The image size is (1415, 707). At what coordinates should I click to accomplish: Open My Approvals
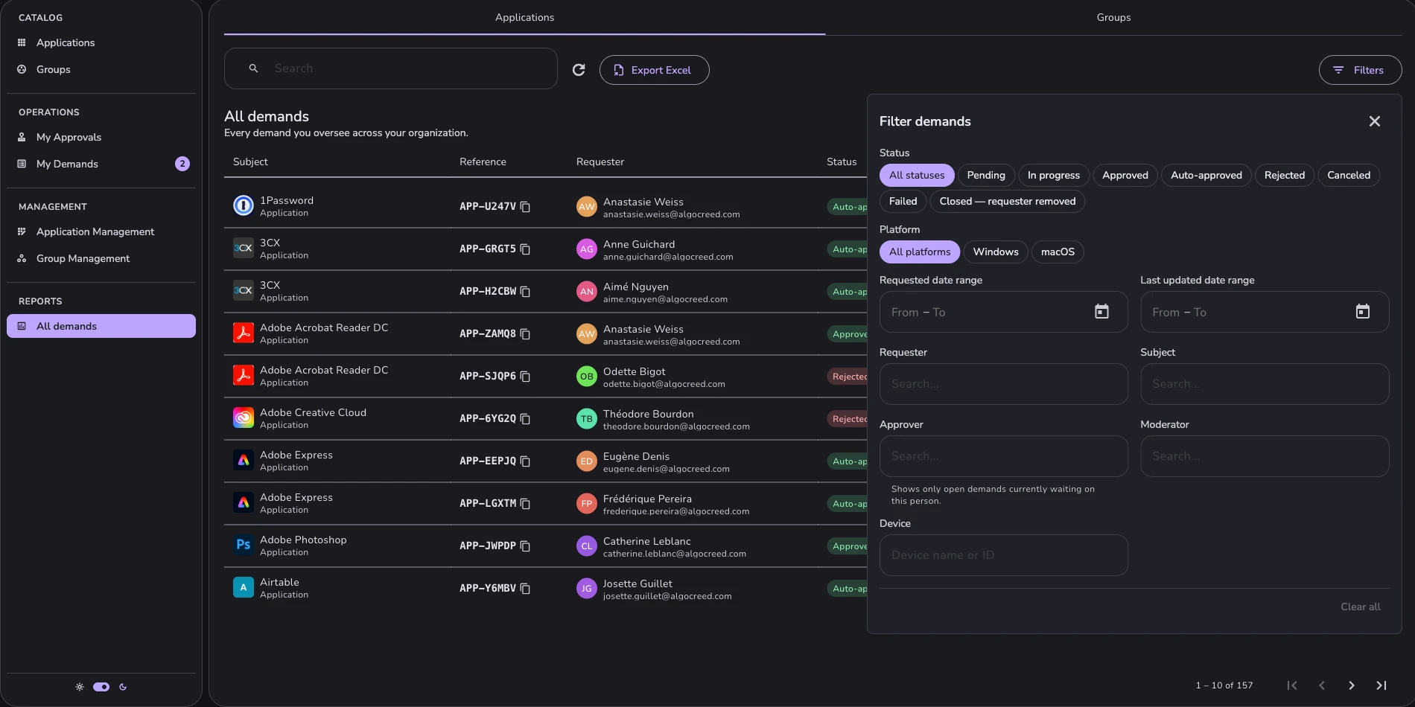101,138
